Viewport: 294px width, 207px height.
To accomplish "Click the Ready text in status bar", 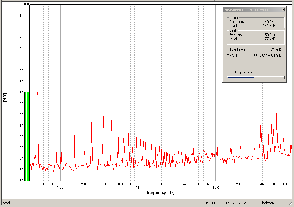I will pyautogui.click(x=6, y=203).
